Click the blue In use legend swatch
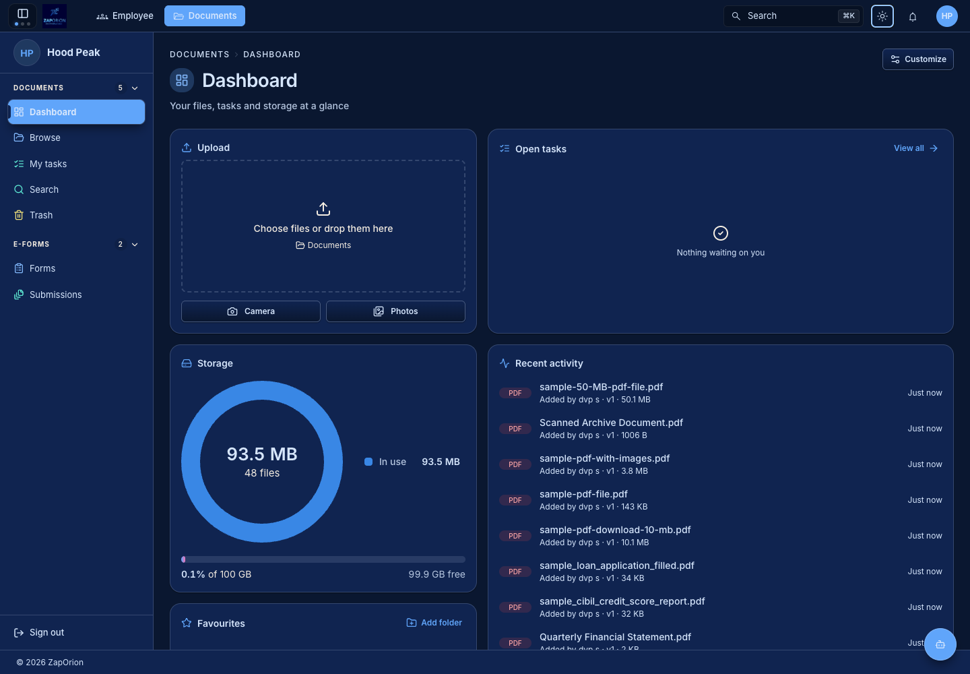 (368, 462)
